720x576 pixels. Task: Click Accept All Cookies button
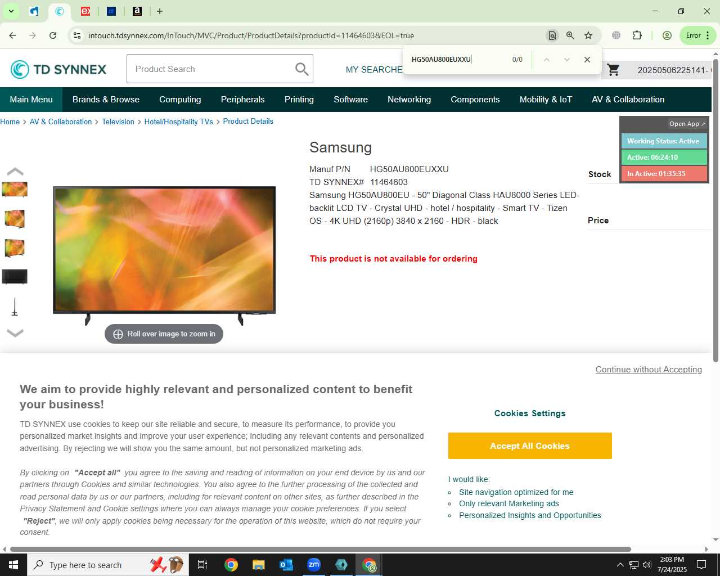[530, 445]
